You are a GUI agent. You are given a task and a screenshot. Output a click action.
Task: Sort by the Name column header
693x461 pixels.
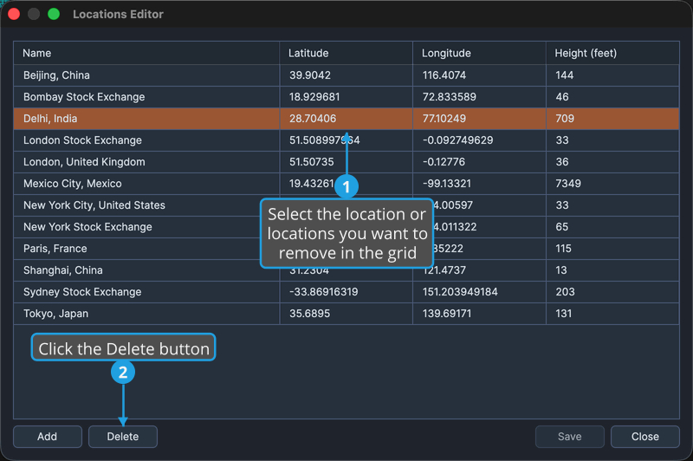coord(146,53)
